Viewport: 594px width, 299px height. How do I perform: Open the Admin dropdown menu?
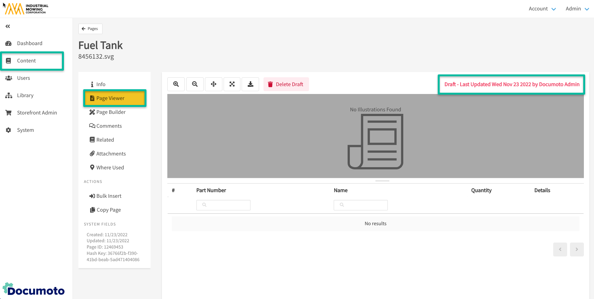(x=577, y=9)
